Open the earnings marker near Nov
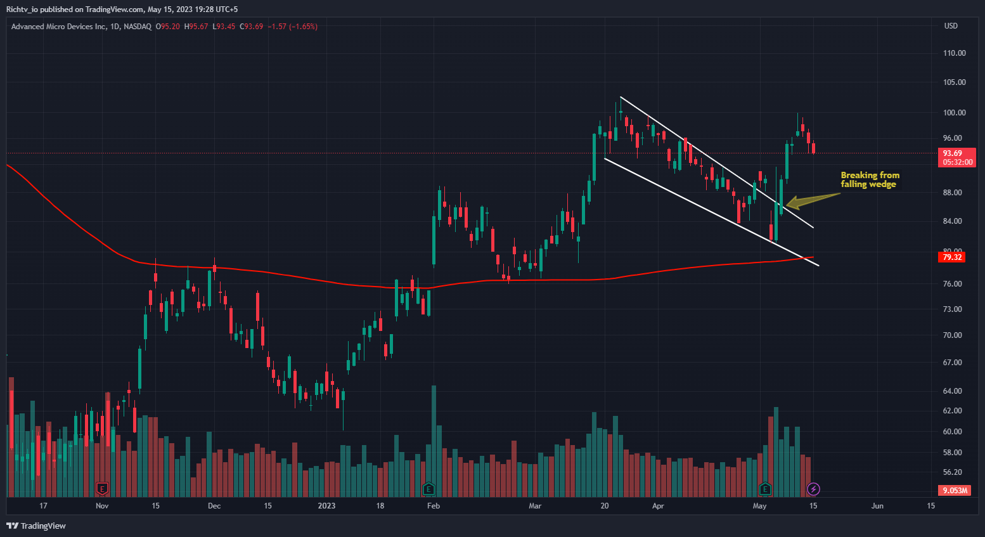985x537 pixels. (102, 489)
